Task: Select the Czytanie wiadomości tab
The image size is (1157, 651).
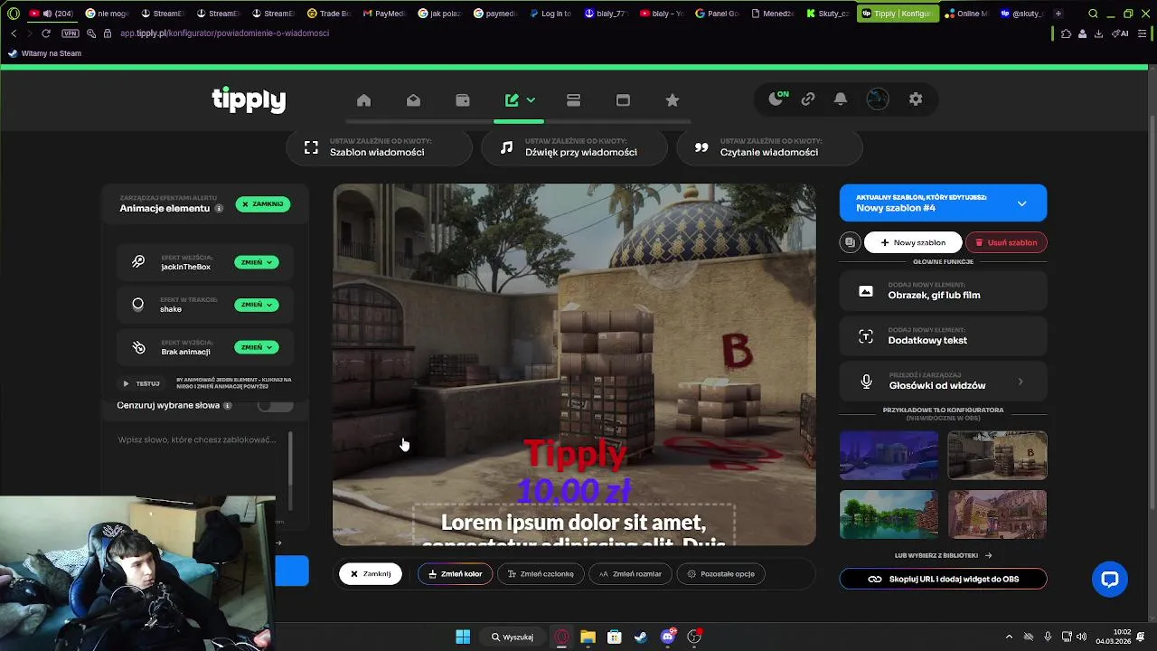Action: point(769,147)
